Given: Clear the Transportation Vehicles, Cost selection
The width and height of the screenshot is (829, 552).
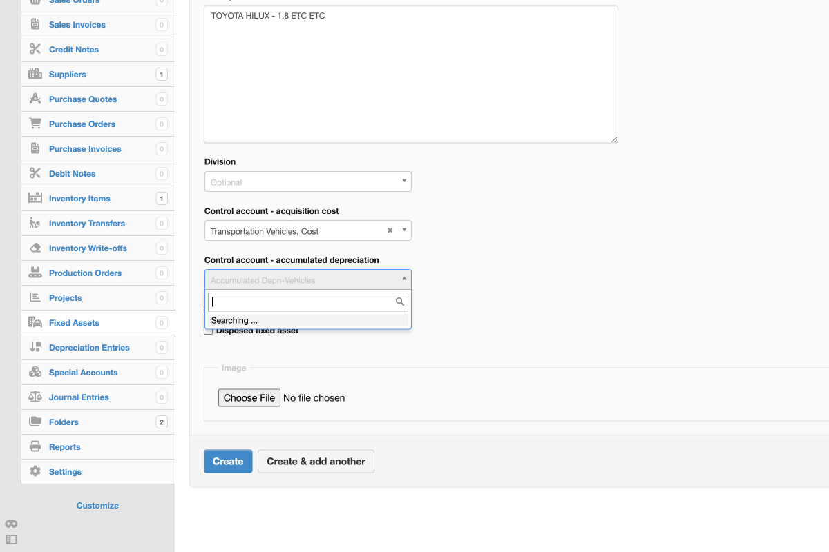Looking at the screenshot, I should coord(390,231).
